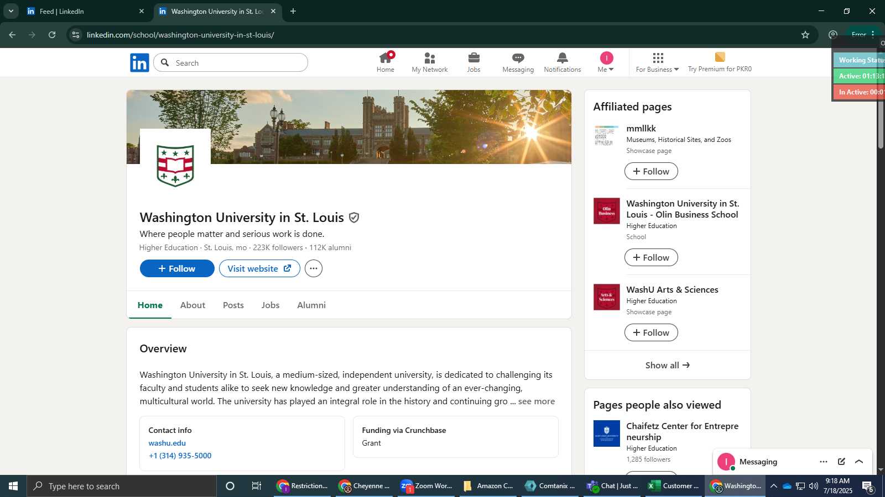Click Show all affiliated pages
The height and width of the screenshot is (497, 885).
point(668,365)
